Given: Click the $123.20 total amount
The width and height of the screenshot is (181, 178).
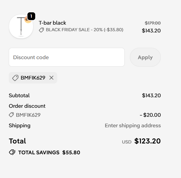Looking at the screenshot, I should tap(147, 141).
